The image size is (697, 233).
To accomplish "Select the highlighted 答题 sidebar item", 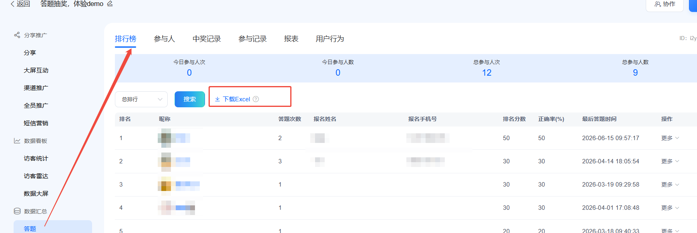I will [53, 227].
